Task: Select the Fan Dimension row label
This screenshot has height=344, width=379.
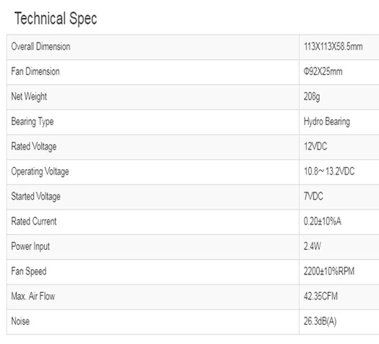Action: (x=35, y=72)
